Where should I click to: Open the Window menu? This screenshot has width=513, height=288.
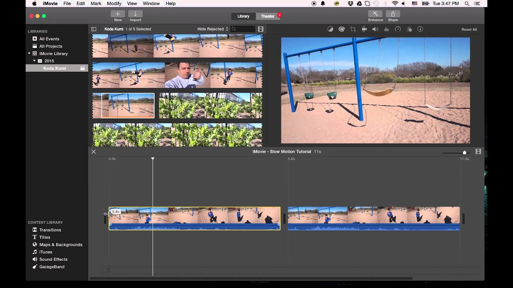151,4
